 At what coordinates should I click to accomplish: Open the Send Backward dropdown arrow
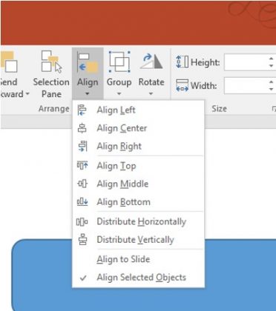point(27,94)
